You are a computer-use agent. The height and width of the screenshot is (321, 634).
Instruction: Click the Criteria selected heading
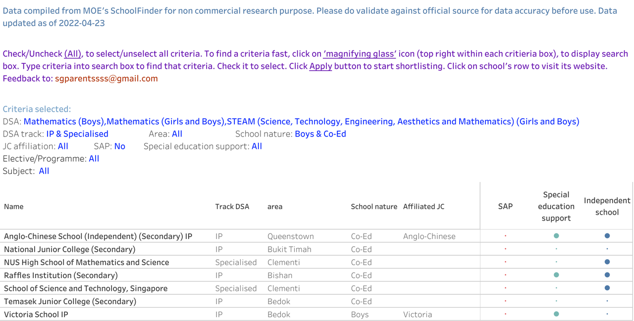pyautogui.click(x=37, y=109)
